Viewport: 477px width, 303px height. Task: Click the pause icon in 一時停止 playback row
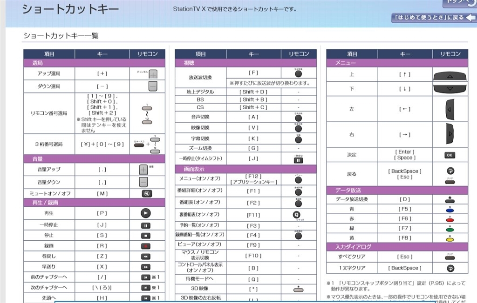146,225
